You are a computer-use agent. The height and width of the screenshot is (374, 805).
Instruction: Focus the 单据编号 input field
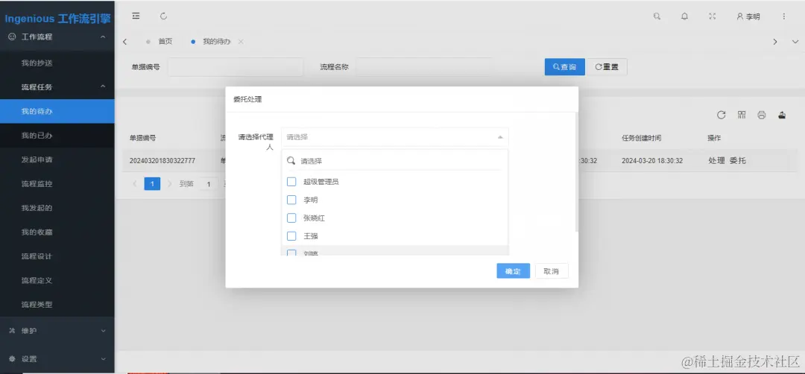tap(236, 67)
